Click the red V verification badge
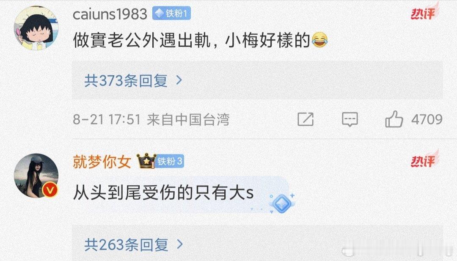The image size is (457, 261). pos(50,190)
